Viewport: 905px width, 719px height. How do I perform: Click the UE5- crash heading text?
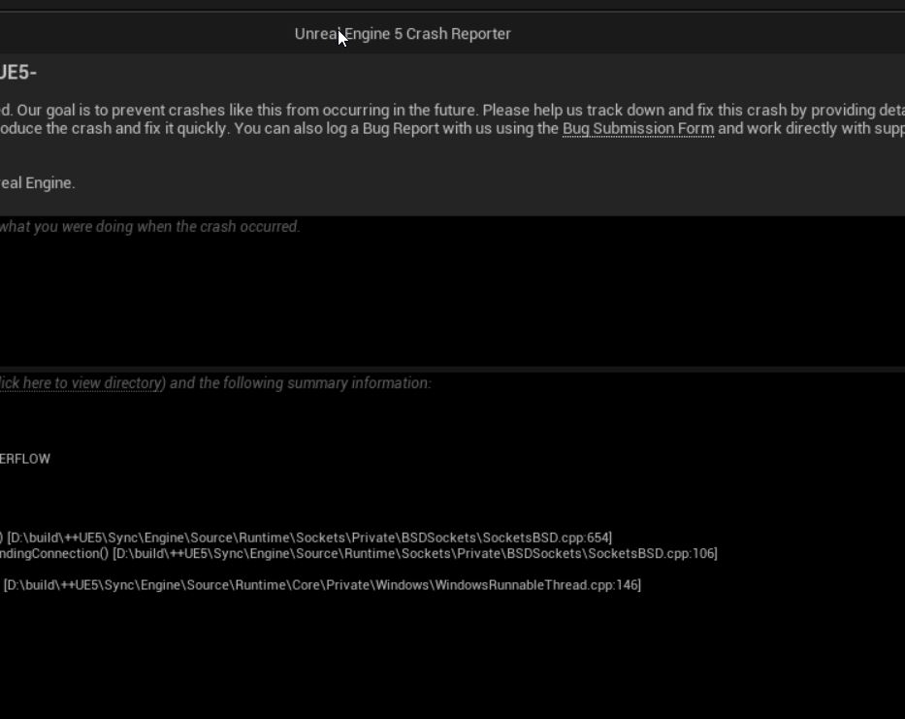(x=17, y=72)
